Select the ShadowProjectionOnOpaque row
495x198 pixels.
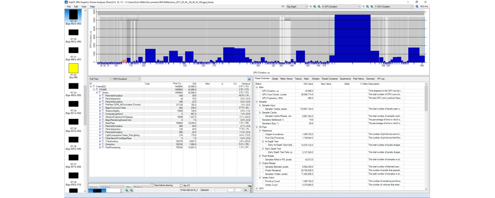pos(170,117)
